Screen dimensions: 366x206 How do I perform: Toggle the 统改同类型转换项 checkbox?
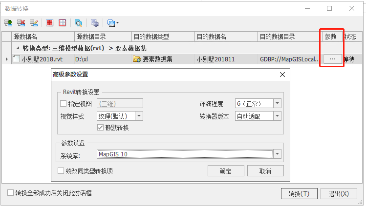tap(61, 171)
